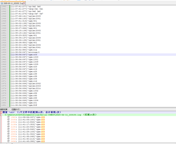Click the blue save-state icon on file tab
Screen dimensions: 176x144
[2, 3]
